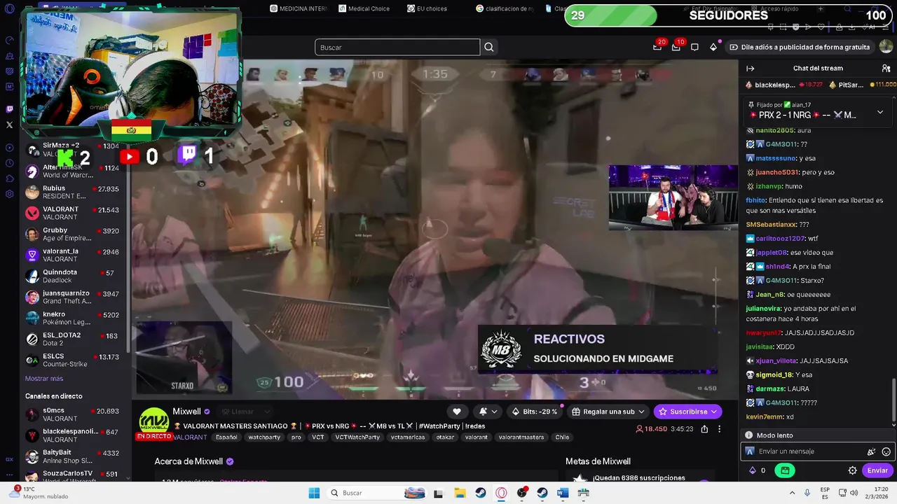This screenshot has width=897, height=504.
Task: Expand the pinned PRX 2 - 1 NRG message
Action: click(x=880, y=112)
